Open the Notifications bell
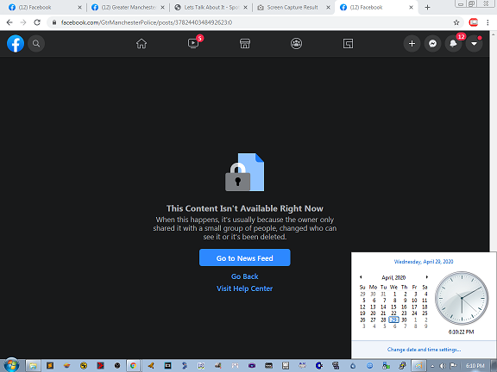The image size is (497, 372). click(453, 44)
